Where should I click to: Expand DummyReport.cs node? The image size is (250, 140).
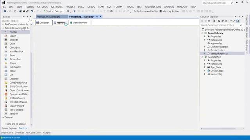(205, 47)
